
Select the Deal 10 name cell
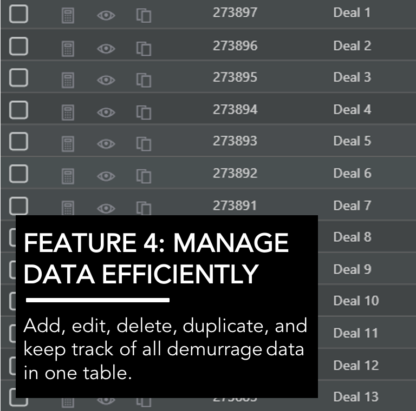(356, 301)
